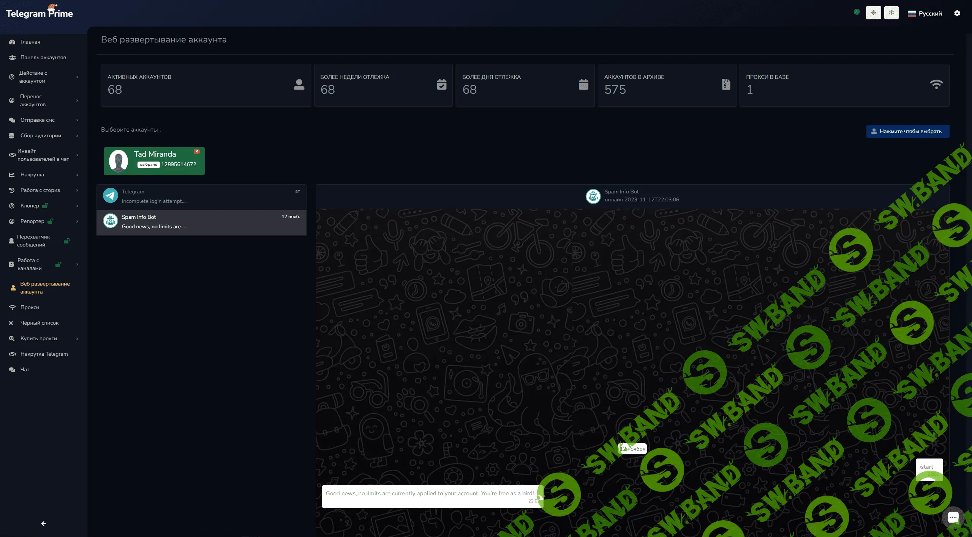This screenshot has height=537, width=972.
Task: Open the Прокси wifi icon item
Action: [12, 307]
